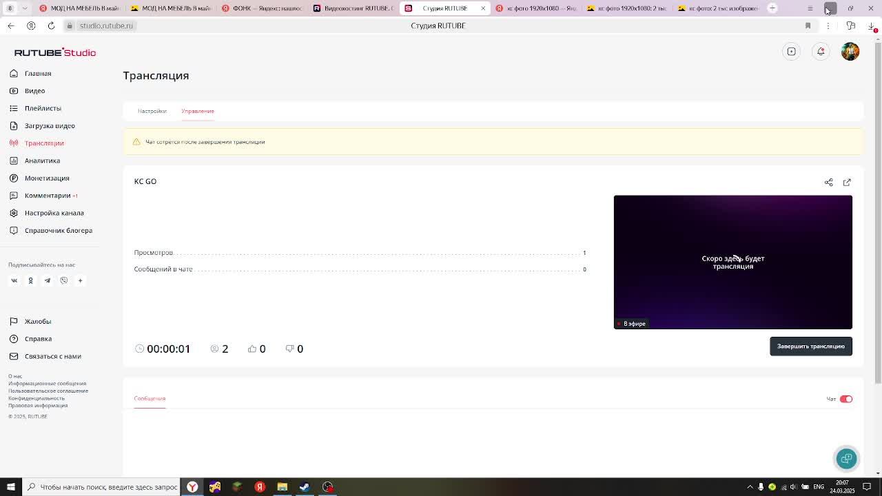This screenshot has height=496, width=882.
Task: Click the share stream icon
Action: click(x=828, y=182)
